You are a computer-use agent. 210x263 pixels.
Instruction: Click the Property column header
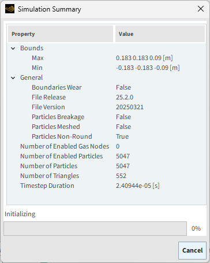pyautogui.click(x=61, y=34)
